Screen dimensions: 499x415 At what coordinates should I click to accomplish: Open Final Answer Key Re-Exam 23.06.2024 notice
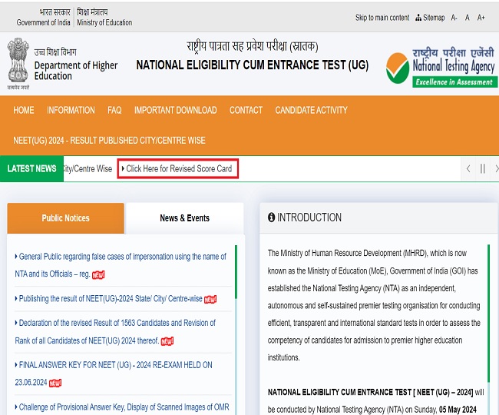click(x=114, y=373)
